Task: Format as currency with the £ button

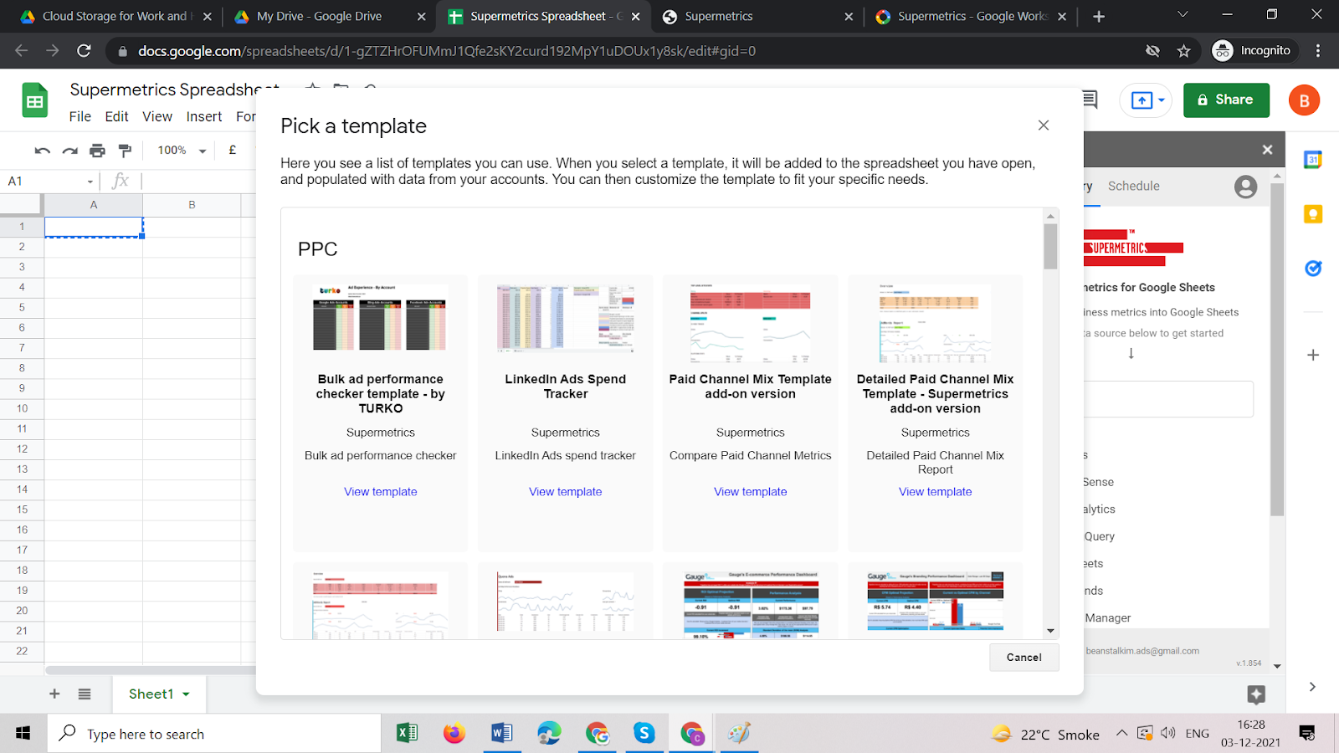Action: pyautogui.click(x=233, y=151)
